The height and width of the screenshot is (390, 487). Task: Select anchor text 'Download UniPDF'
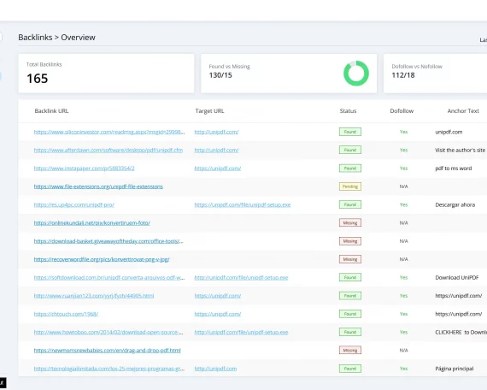(457, 277)
